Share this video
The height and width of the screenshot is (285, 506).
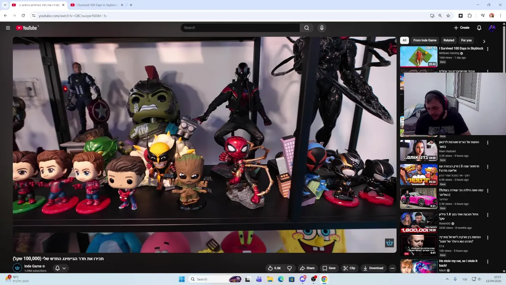pyautogui.click(x=307, y=268)
